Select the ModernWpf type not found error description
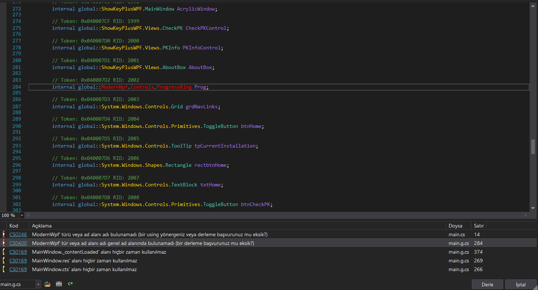This screenshot has width=538, height=290. pyautogui.click(x=150, y=234)
